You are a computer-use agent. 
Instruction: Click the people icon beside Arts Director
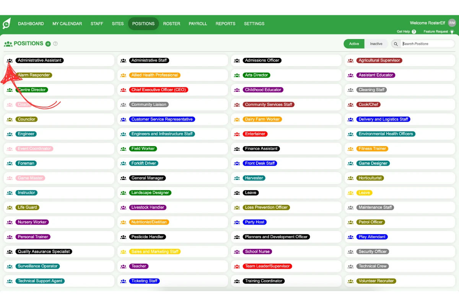click(x=237, y=75)
